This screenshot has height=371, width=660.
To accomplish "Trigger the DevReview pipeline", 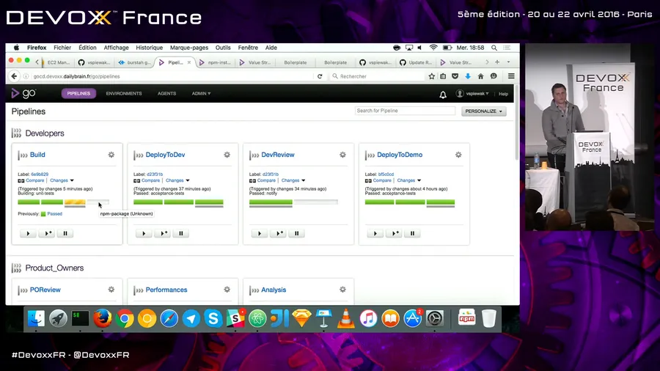I will click(260, 233).
